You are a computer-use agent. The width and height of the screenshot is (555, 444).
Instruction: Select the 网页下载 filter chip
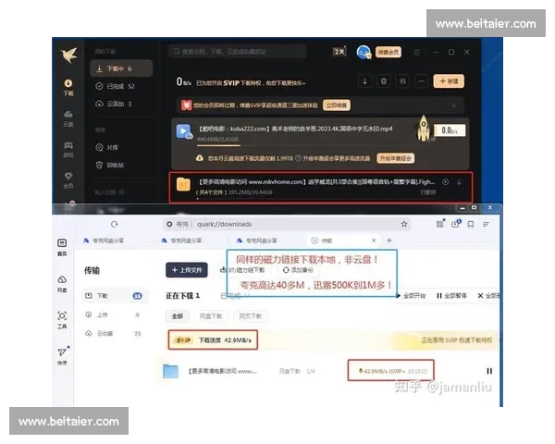point(251,316)
